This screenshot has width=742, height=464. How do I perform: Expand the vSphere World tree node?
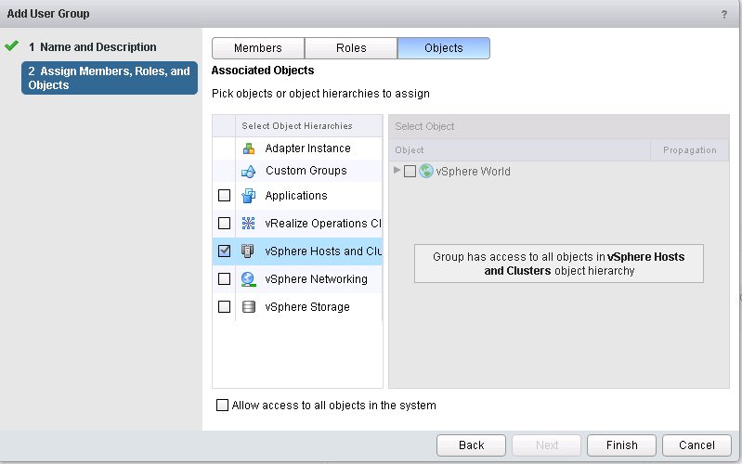pyautogui.click(x=397, y=170)
